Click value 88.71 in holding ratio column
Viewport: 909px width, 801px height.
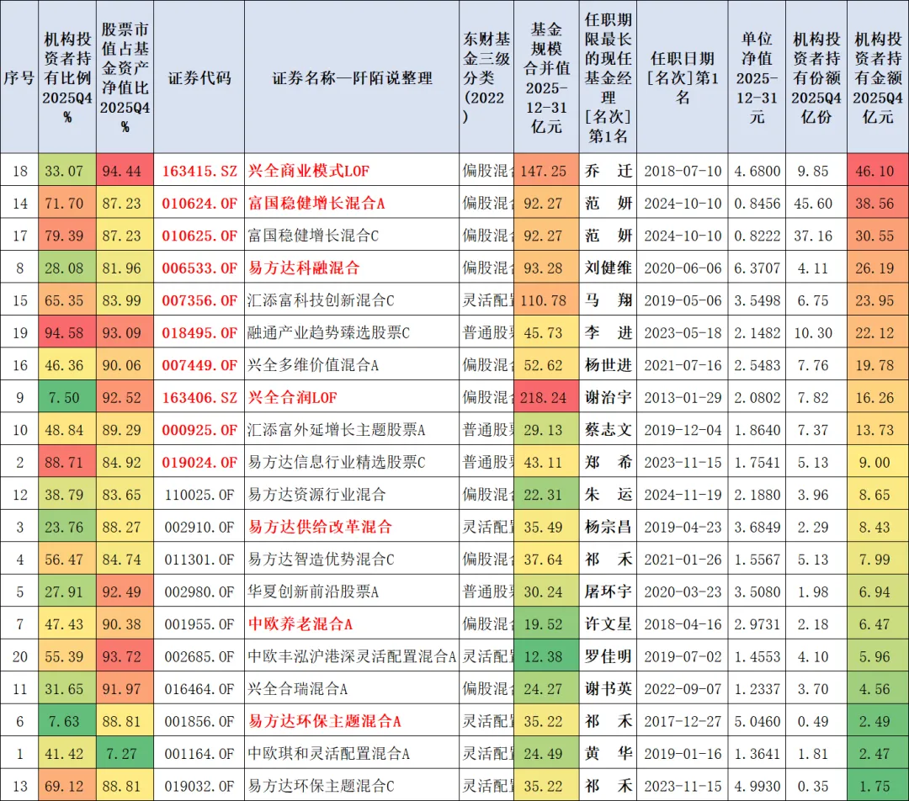64,463
